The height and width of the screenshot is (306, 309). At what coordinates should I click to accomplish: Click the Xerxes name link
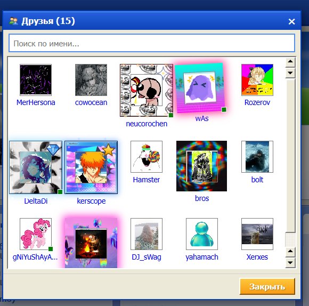[257, 257]
